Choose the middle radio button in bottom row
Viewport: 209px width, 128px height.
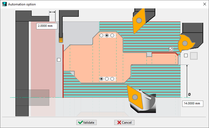pyautogui.click(x=107, y=79)
